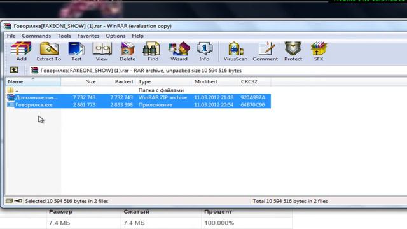Open the Commands menu
Screen dimensions: 407x229
(36, 36)
